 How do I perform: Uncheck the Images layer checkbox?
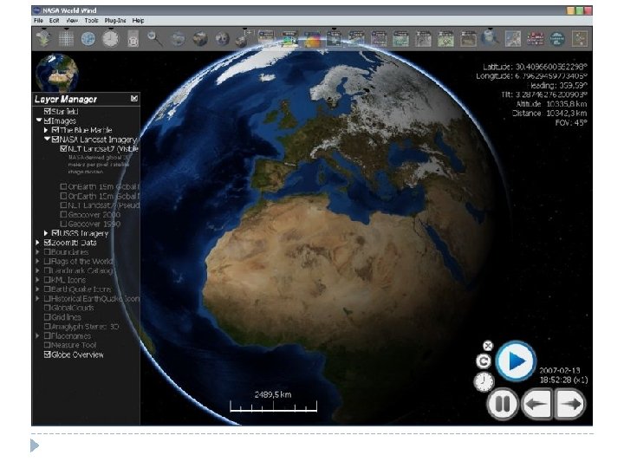pyautogui.click(x=48, y=120)
